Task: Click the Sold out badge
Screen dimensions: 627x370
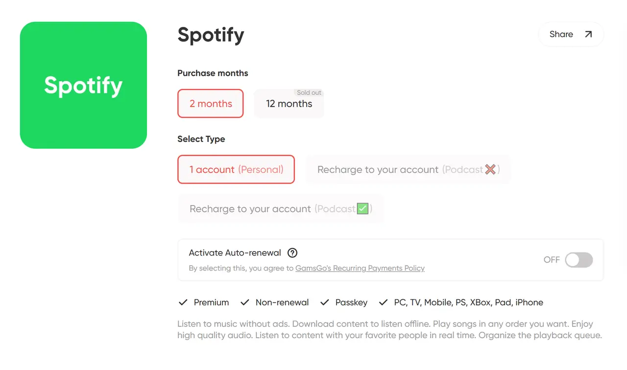Action: pos(309,92)
